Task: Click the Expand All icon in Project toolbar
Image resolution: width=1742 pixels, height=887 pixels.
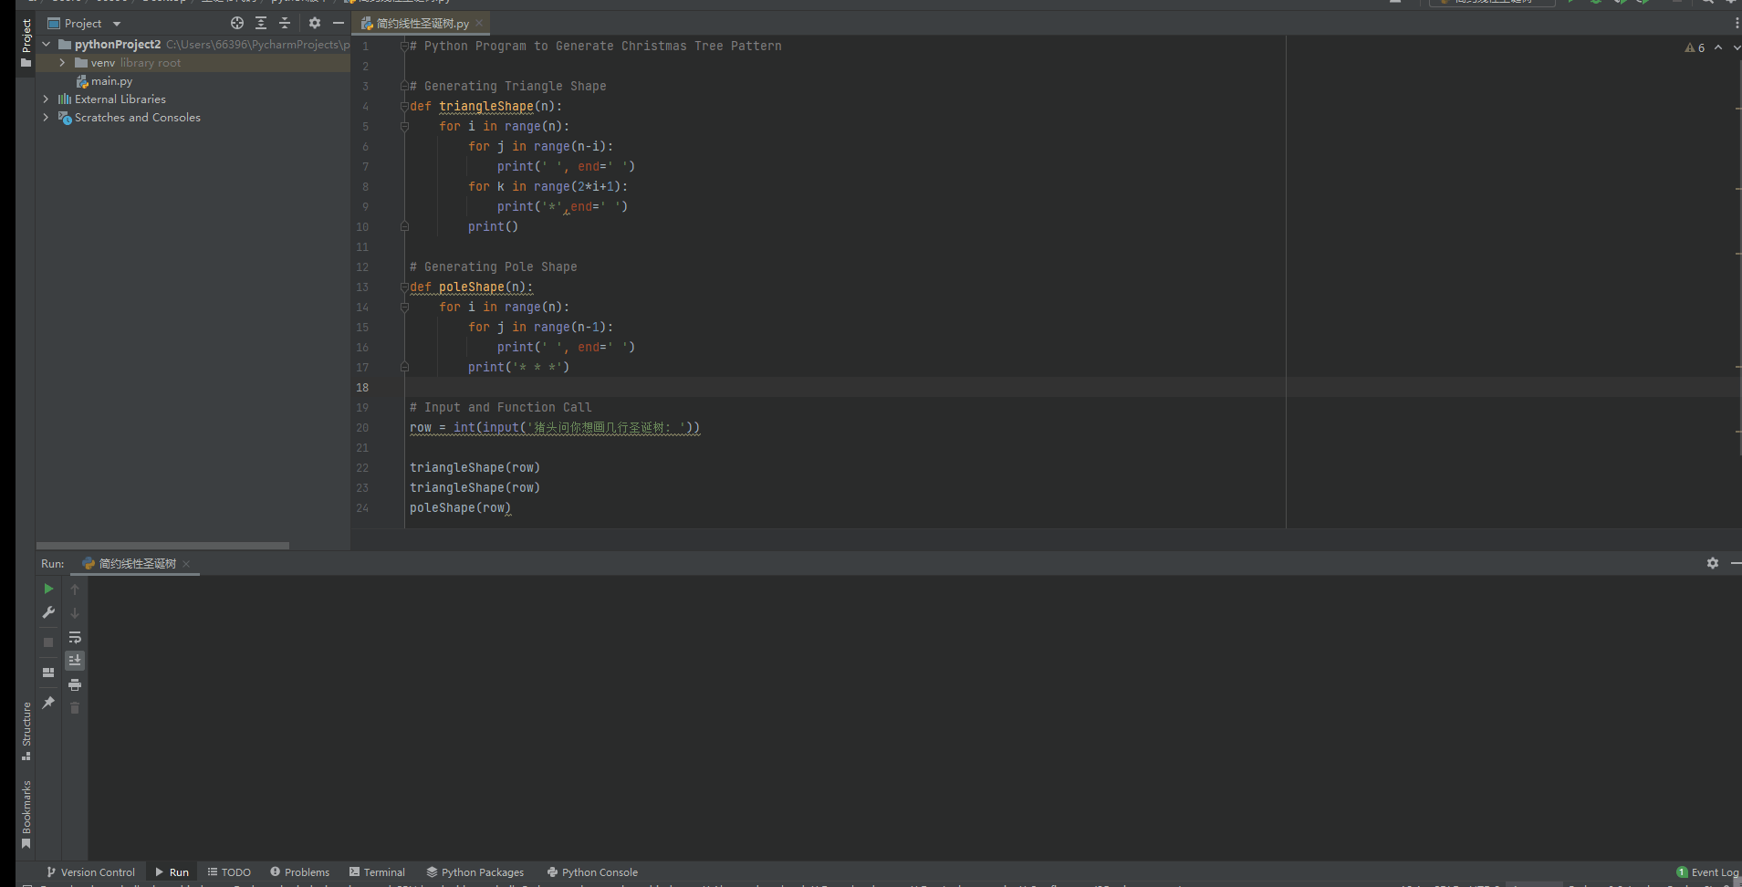Action: click(261, 23)
